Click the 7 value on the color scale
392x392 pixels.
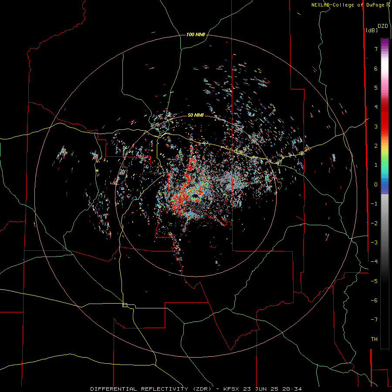pos(376,49)
